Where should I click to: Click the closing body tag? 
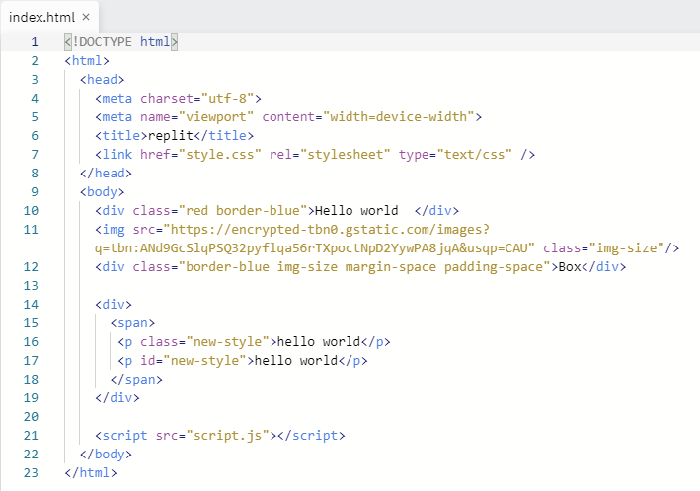(107, 454)
